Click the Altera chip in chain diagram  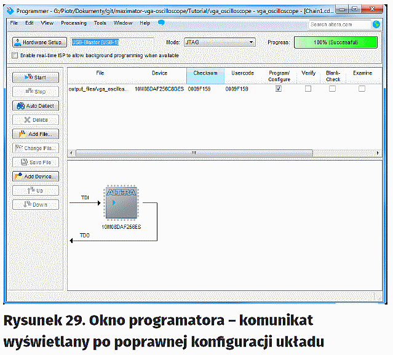(122, 202)
